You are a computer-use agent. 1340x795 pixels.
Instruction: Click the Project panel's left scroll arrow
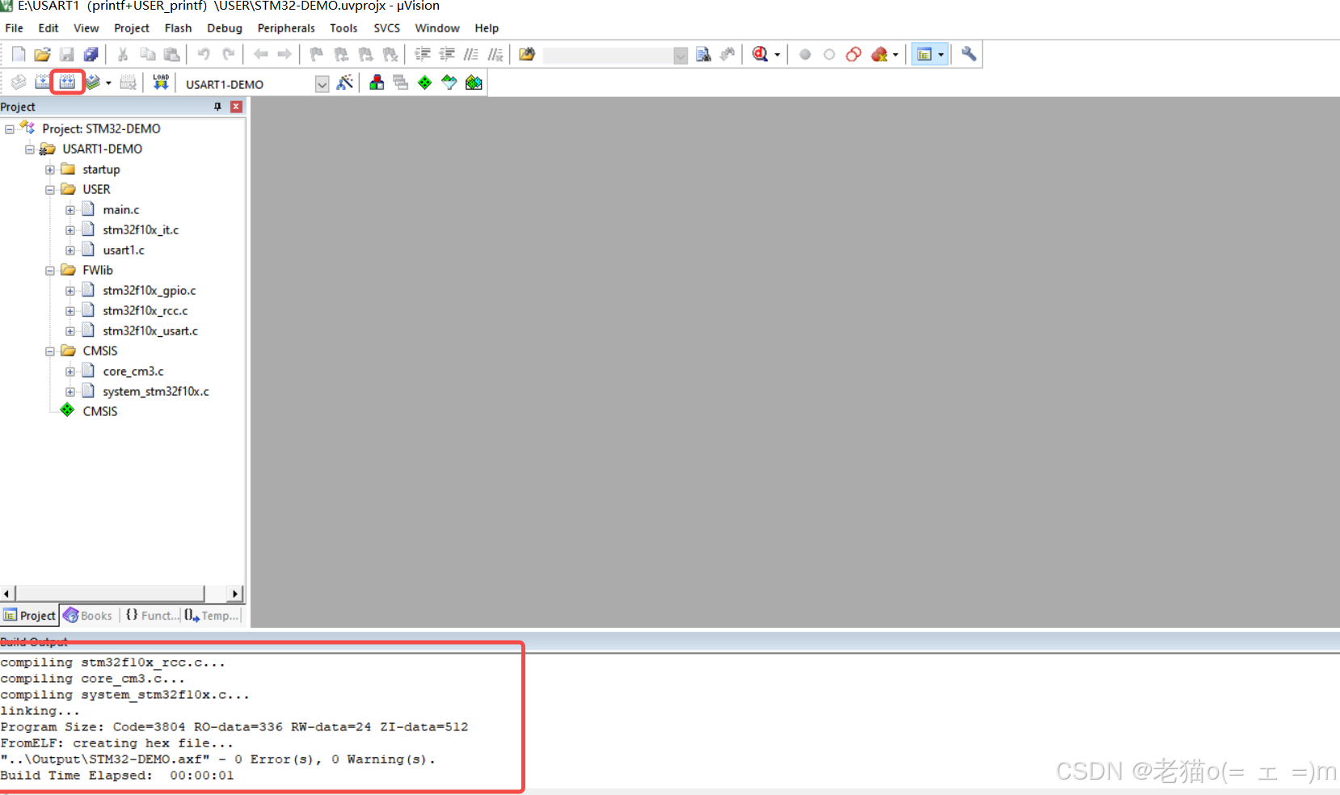[7, 594]
